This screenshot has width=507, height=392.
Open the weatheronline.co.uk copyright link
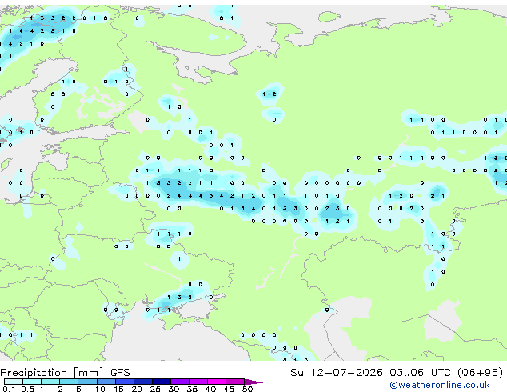pyautogui.click(x=440, y=385)
